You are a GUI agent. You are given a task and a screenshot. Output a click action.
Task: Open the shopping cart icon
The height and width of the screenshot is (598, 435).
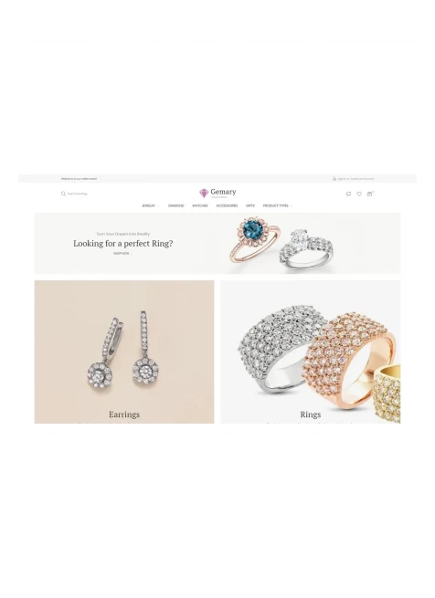(370, 194)
